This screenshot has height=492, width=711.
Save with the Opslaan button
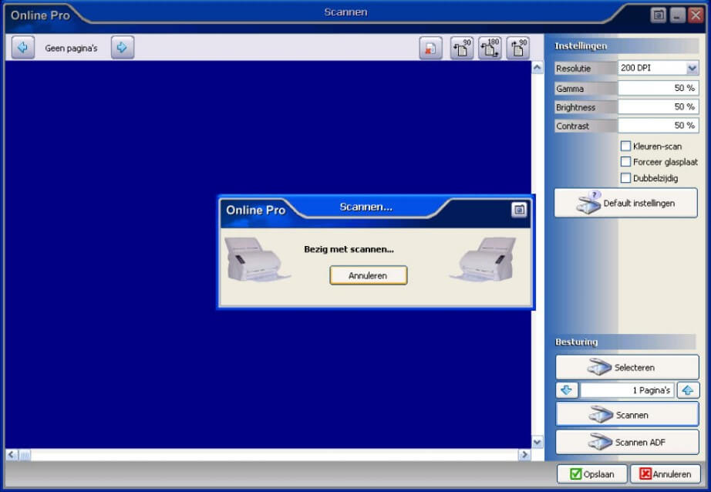(x=592, y=473)
